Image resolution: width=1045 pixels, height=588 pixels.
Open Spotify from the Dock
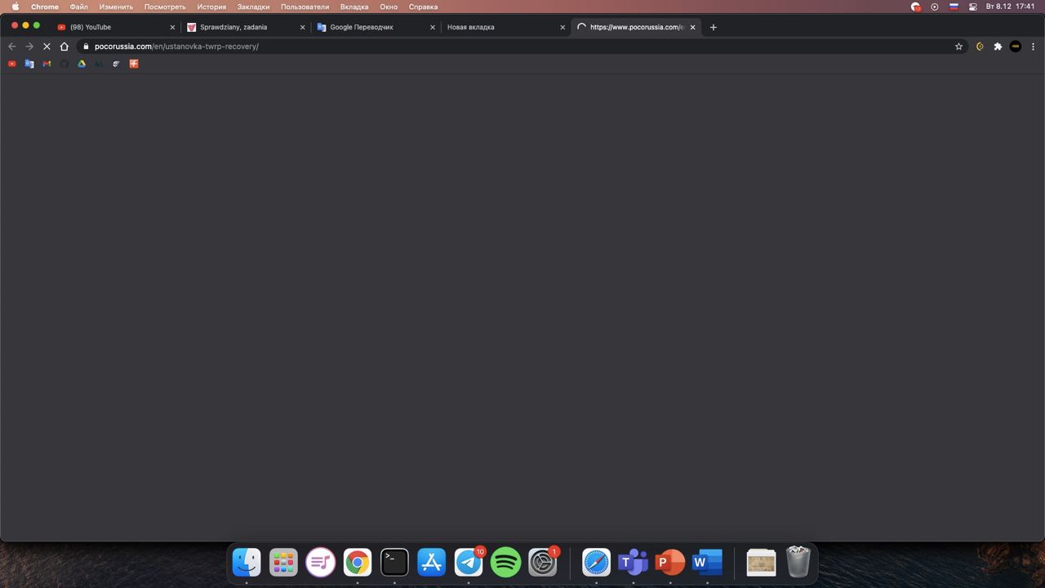[505, 562]
